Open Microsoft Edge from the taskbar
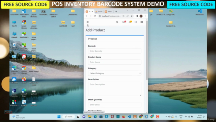This screenshot has width=216, height=122. (95, 117)
